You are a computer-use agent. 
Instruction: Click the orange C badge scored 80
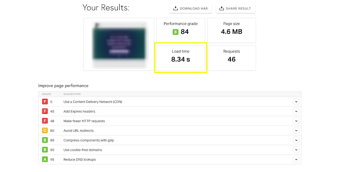(45, 131)
